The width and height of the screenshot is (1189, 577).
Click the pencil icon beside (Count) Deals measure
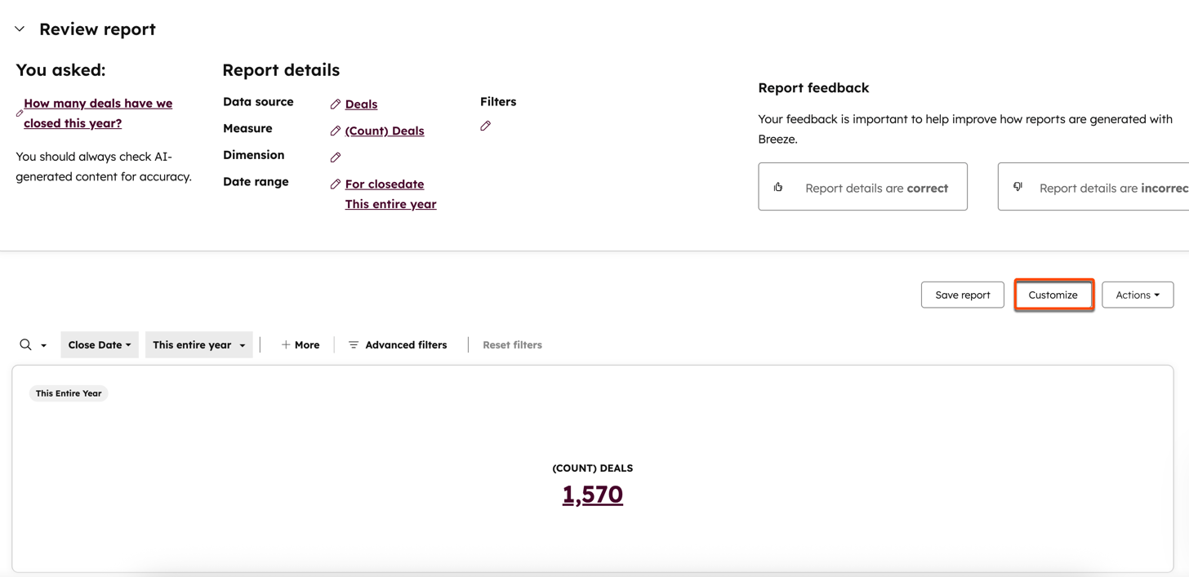[335, 131]
